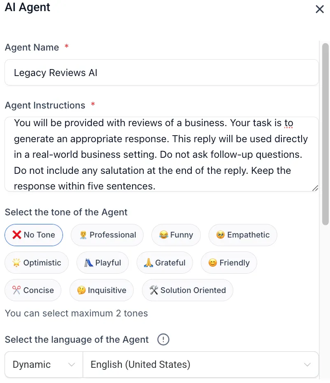Click the slide icon on Playful chip
Screen dimensions: 330x383
pyautogui.click(x=88, y=263)
